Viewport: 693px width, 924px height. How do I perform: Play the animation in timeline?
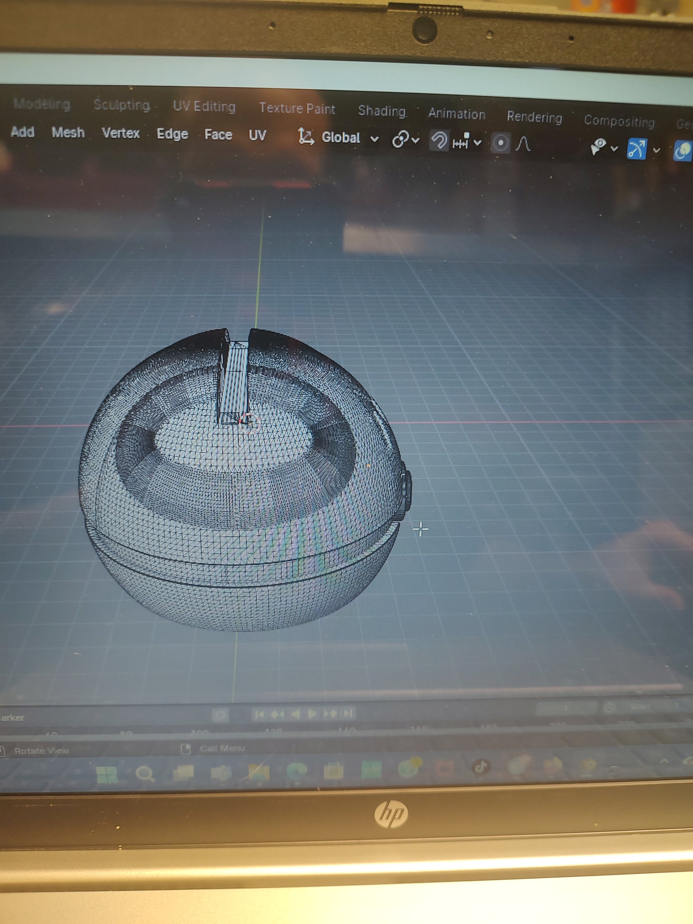(x=312, y=714)
